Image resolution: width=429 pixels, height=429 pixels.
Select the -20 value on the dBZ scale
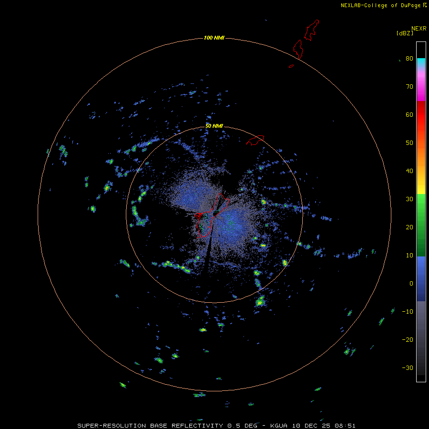coord(408,340)
